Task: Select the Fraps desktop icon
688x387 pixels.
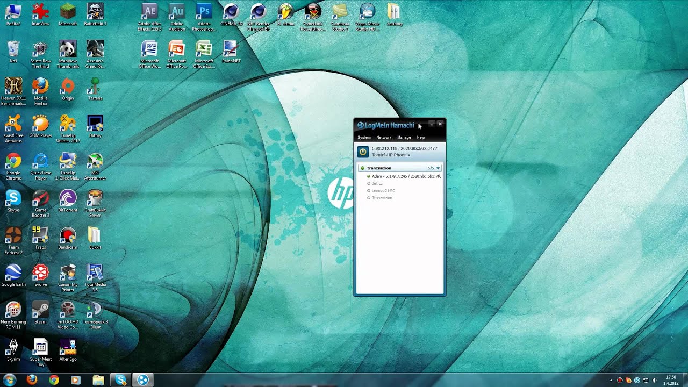Action: click(40, 238)
